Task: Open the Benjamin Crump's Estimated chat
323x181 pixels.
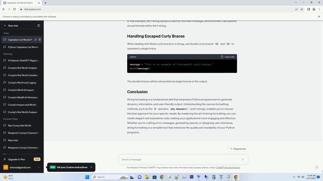Action: coord(22,148)
